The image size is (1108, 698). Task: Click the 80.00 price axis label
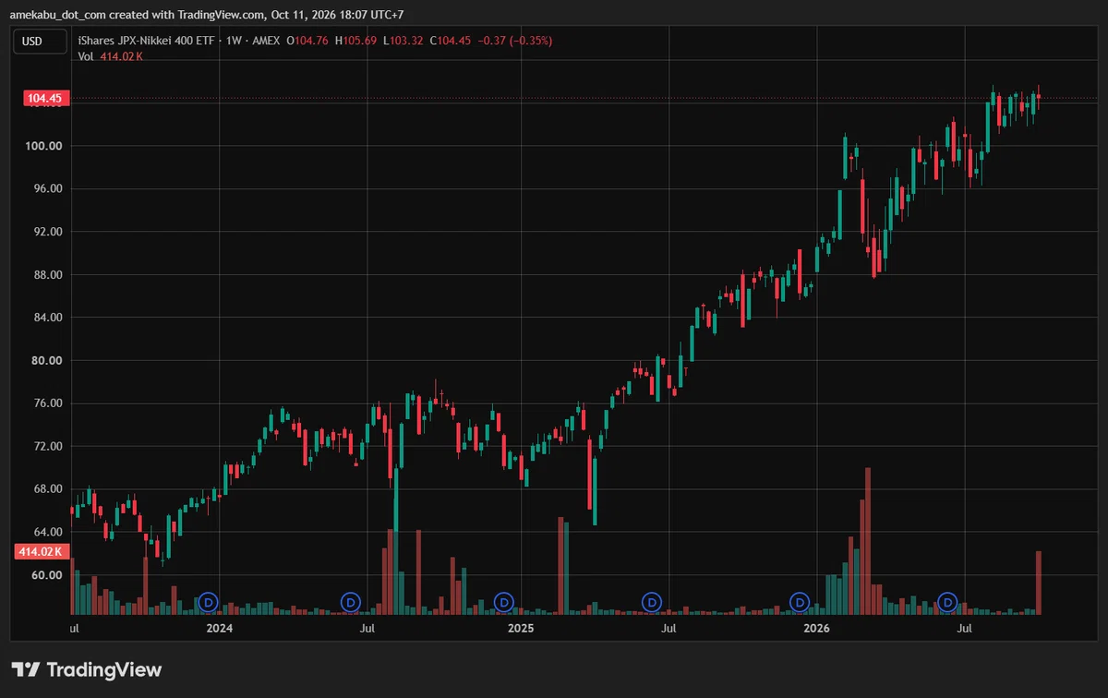pos(47,360)
